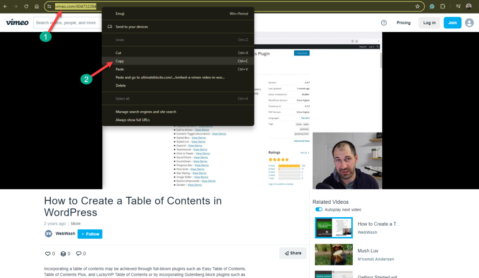Click the Download button in the video frame
The width and height of the screenshot is (479, 278).
pyautogui.click(x=302, y=53)
